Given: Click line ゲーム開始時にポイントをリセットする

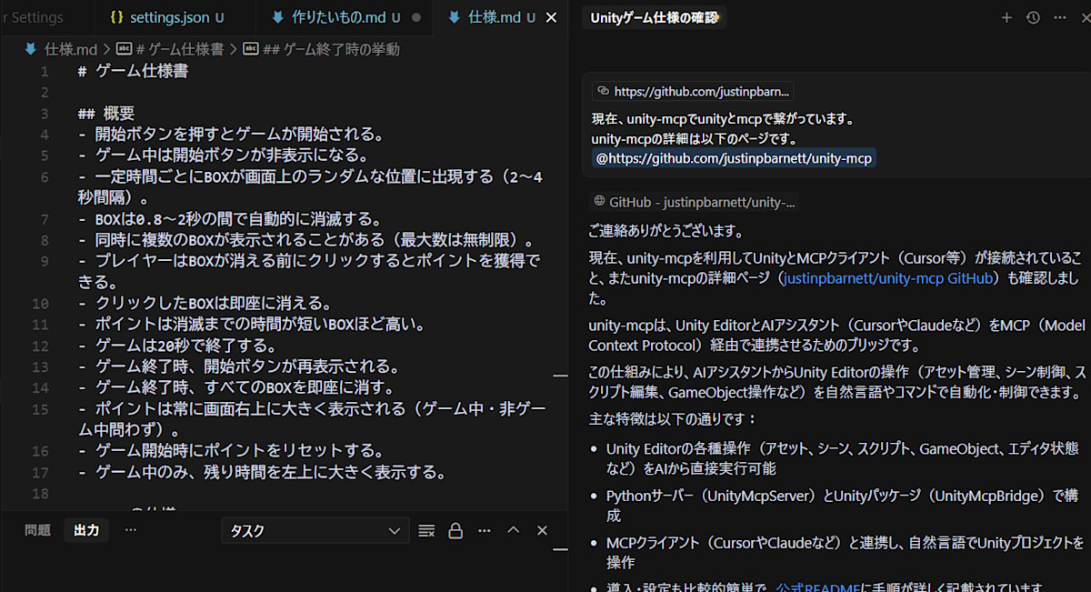Looking at the screenshot, I should click(231, 451).
